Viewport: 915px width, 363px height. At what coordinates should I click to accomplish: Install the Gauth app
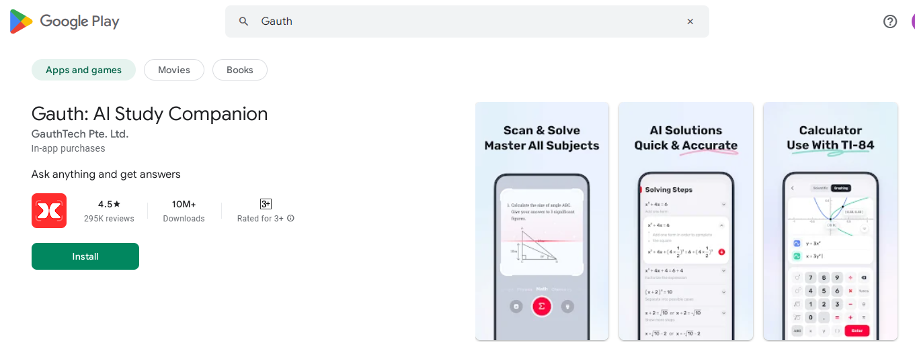[x=85, y=256]
